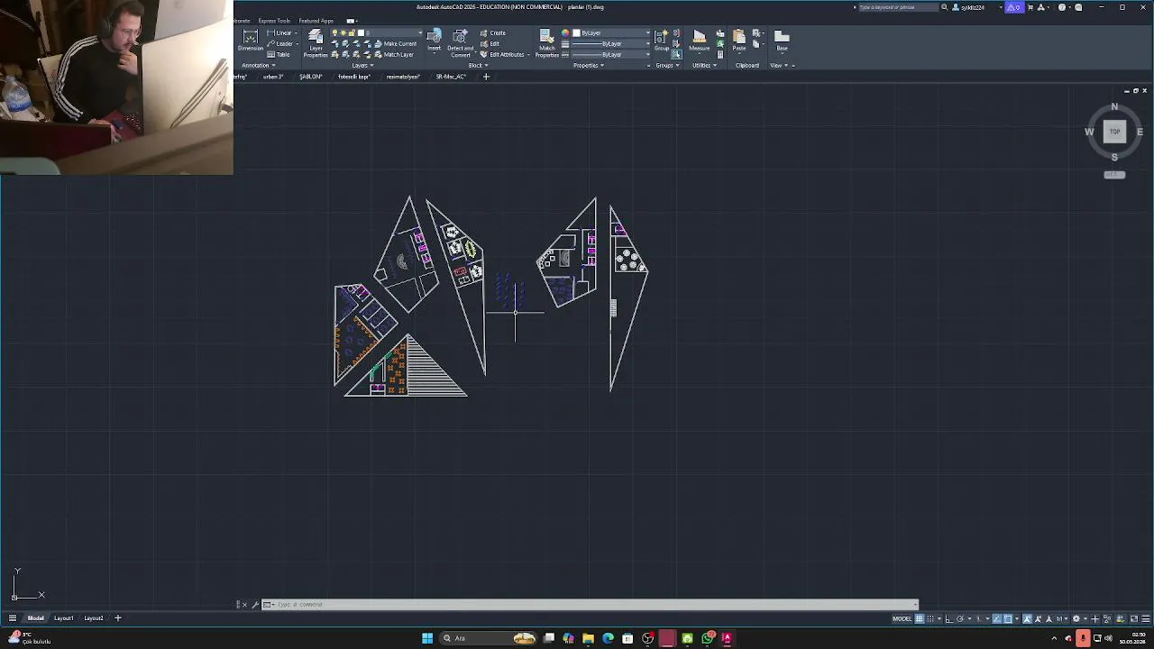Screen dimensions: 1154x649
Task: Switch to the urban 3 drawing tab
Action: [x=273, y=77]
